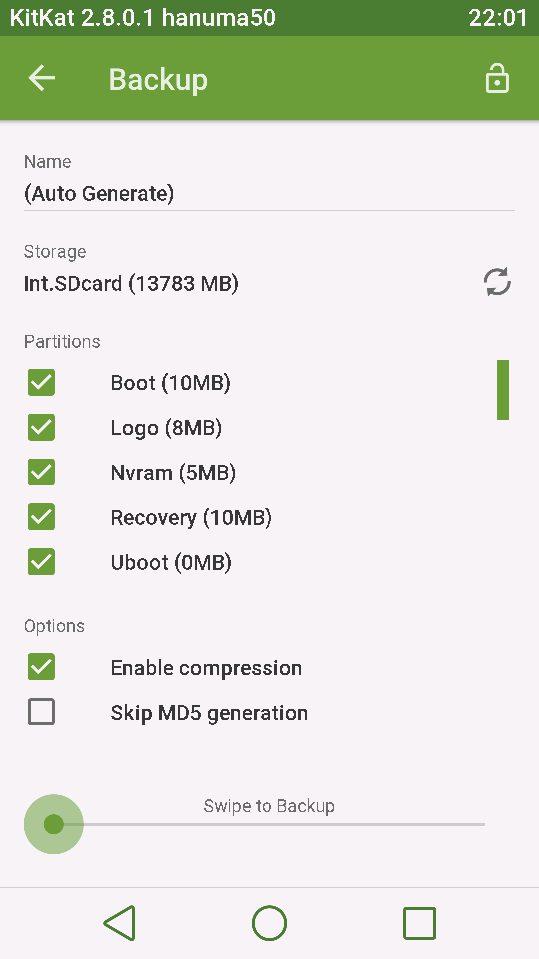Viewport: 539px width, 959px height.
Task: Enable Skip MD5 generation
Action: (x=41, y=712)
